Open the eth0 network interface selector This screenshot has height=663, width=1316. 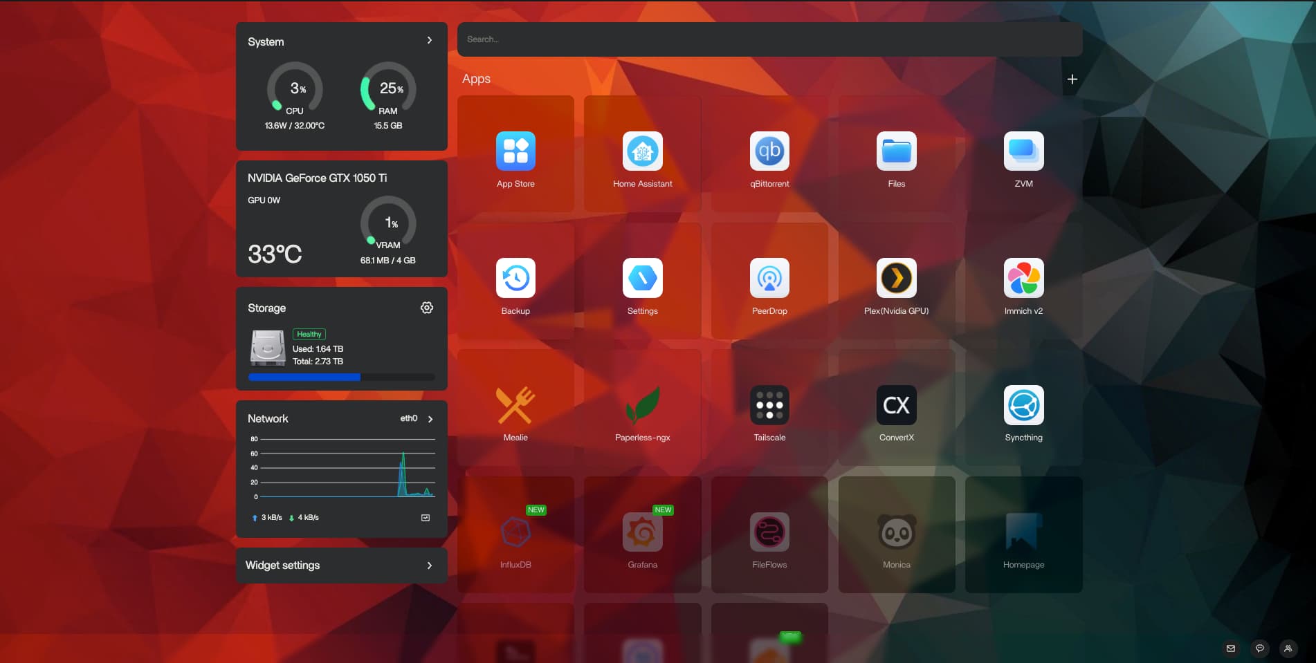pos(415,418)
